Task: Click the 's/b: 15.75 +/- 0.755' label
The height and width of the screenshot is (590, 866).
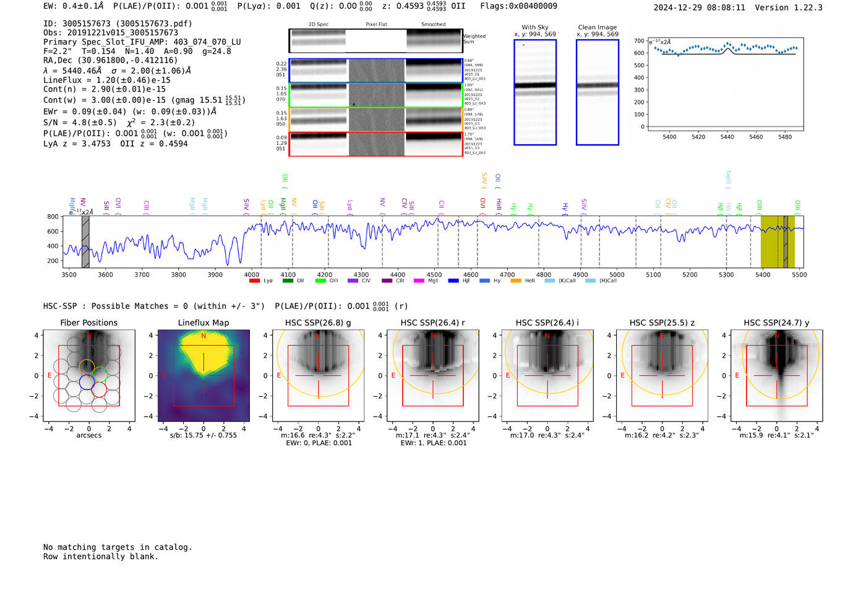Action: [x=204, y=435]
